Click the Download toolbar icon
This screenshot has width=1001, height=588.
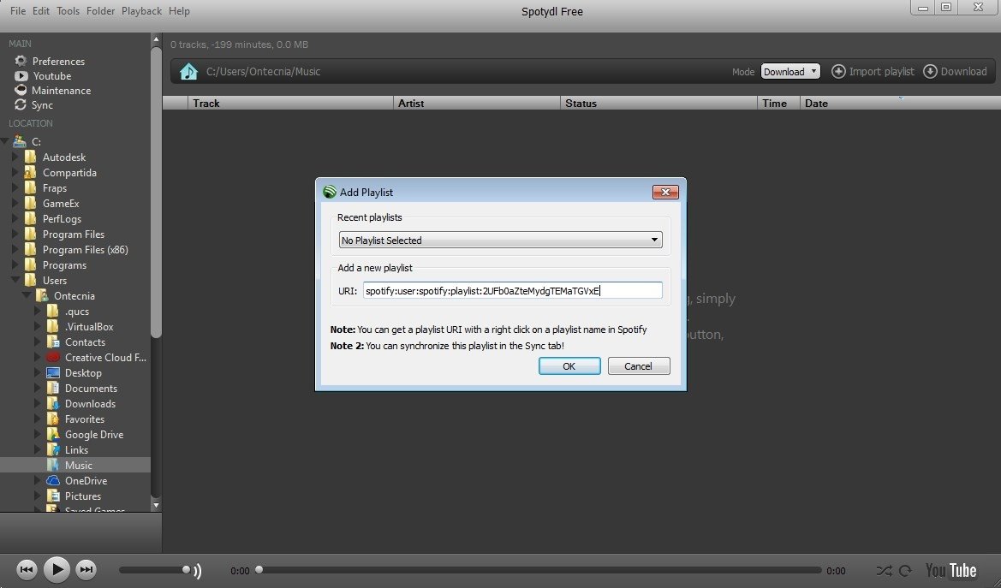pyautogui.click(x=931, y=71)
